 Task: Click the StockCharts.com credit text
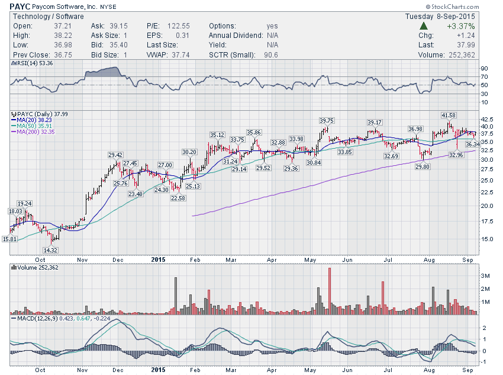click(x=452, y=7)
